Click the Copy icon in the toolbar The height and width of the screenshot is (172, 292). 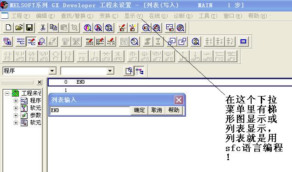(x=53, y=27)
